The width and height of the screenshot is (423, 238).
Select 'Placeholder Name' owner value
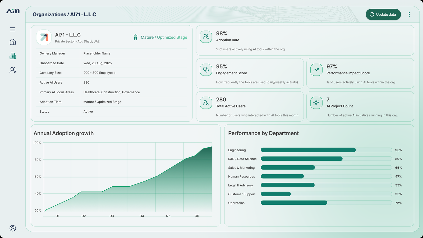click(x=97, y=53)
